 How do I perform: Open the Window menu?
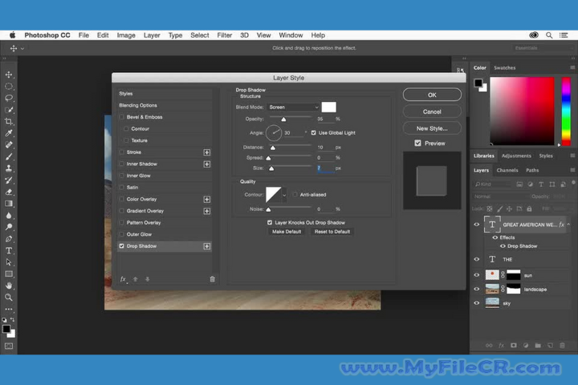pyautogui.click(x=291, y=35)
